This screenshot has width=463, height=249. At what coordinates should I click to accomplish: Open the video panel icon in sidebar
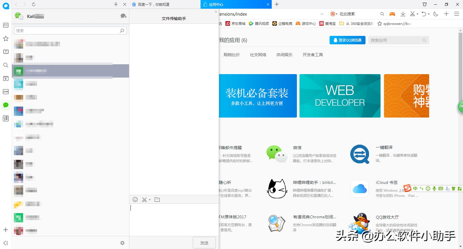(x=6, y=78)
